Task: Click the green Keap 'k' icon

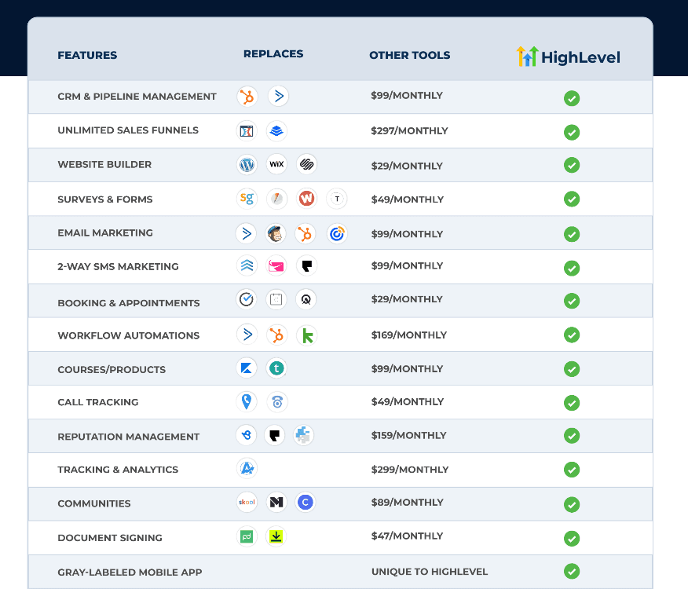Action: [306, 335]
